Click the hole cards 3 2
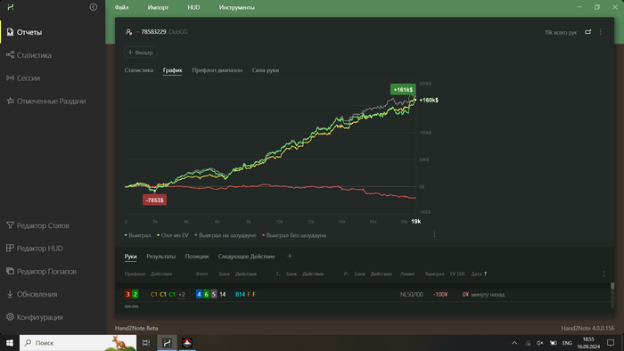Image resolution: width=624 pixels, height=351 pixels. coord(131,294)
